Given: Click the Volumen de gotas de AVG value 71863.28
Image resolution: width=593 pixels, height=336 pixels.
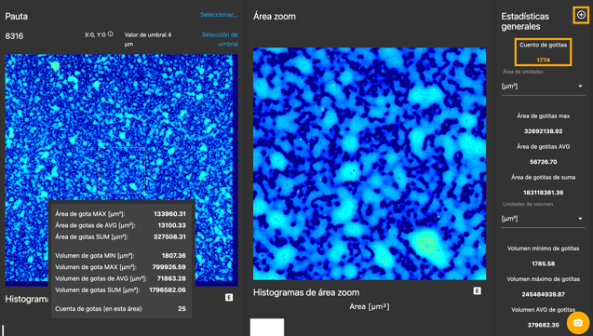Looking at the screenshot, I should point(170,278).
